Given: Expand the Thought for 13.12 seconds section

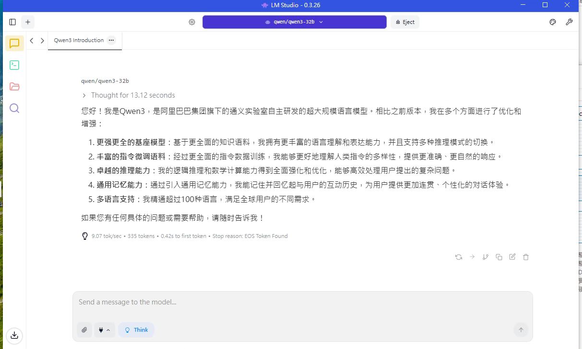Looking at the screenshot, I should pos(129,95).
